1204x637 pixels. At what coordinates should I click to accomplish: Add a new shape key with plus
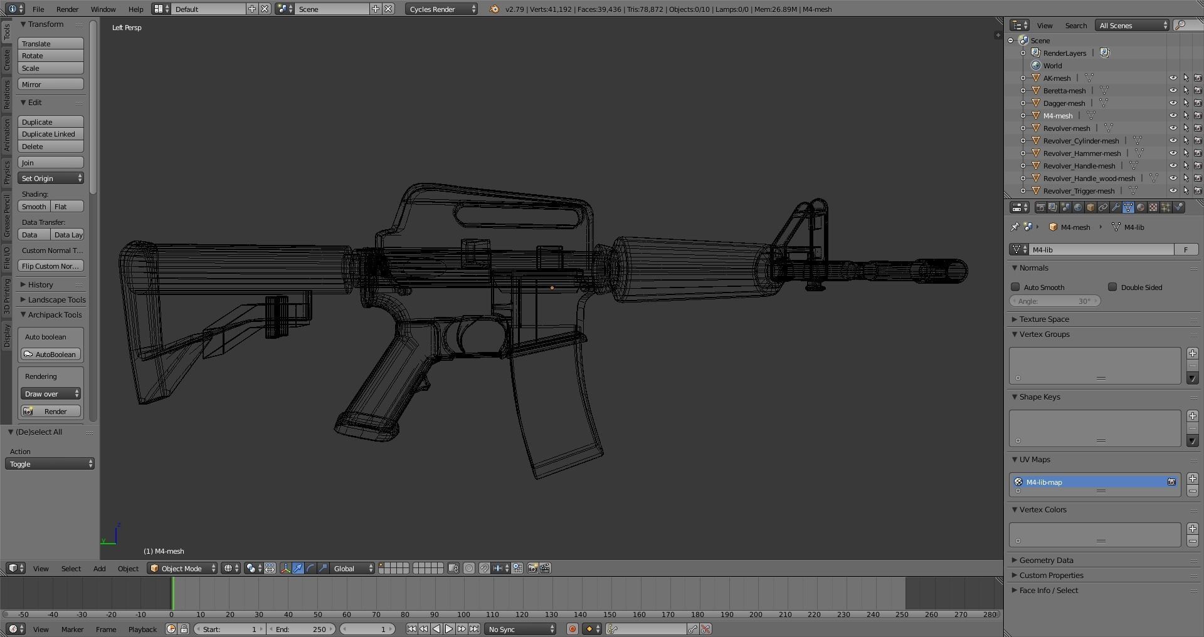click(x=1193, y=416)
